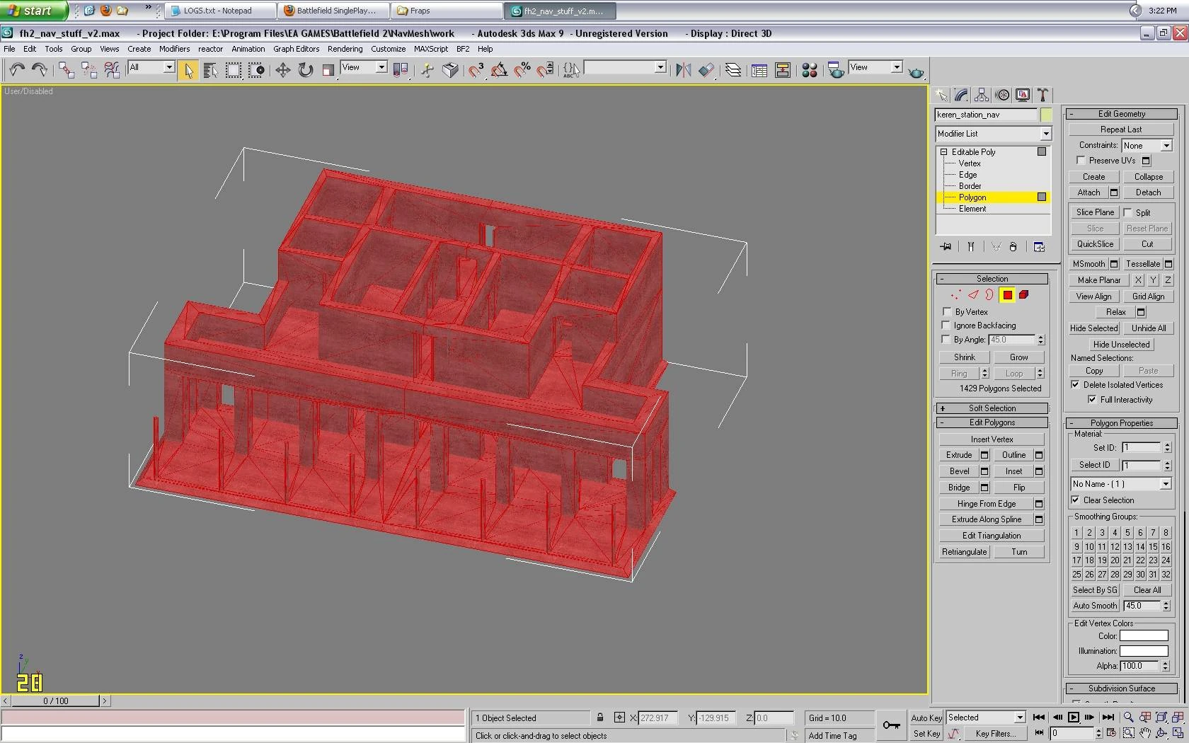Open the Material Editor icon
Viewport: 1189px width, 743px height.
[x=810, y=70]
